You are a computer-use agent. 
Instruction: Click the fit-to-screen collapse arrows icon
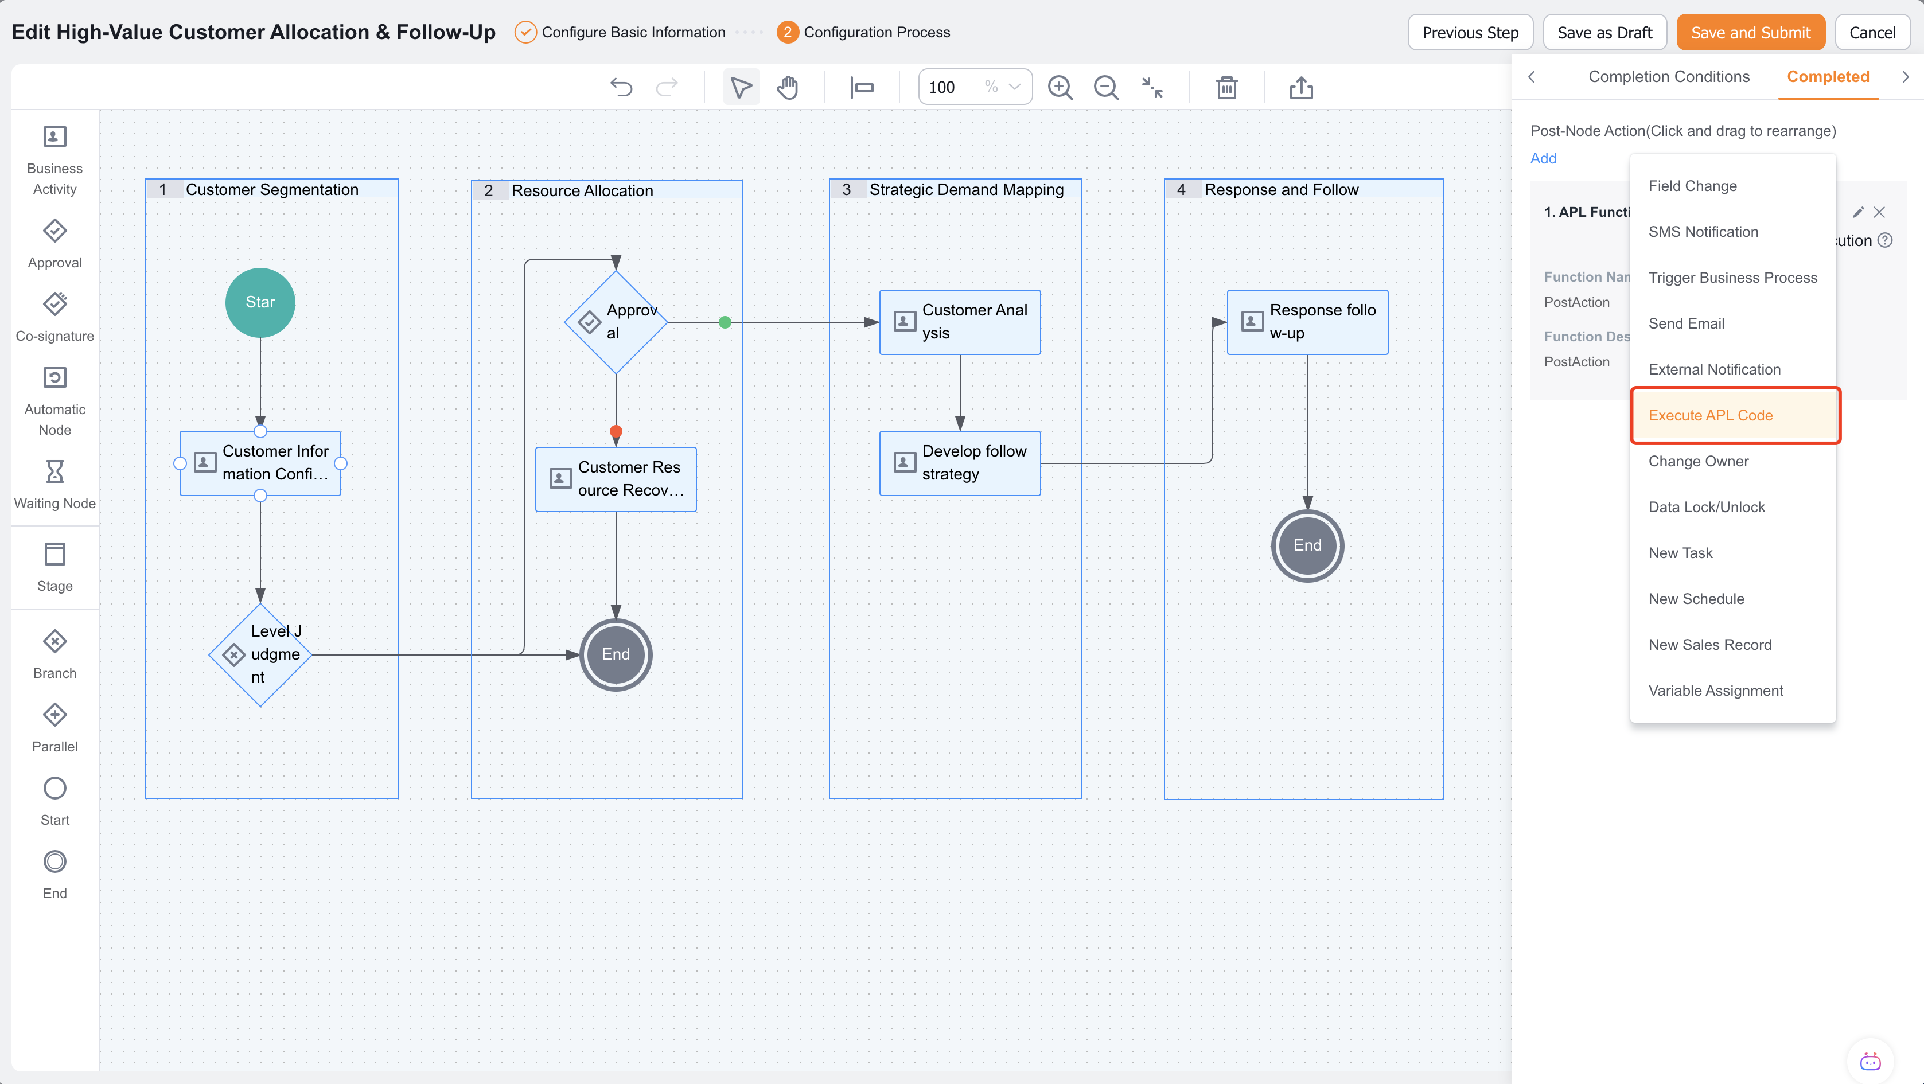1152,87
